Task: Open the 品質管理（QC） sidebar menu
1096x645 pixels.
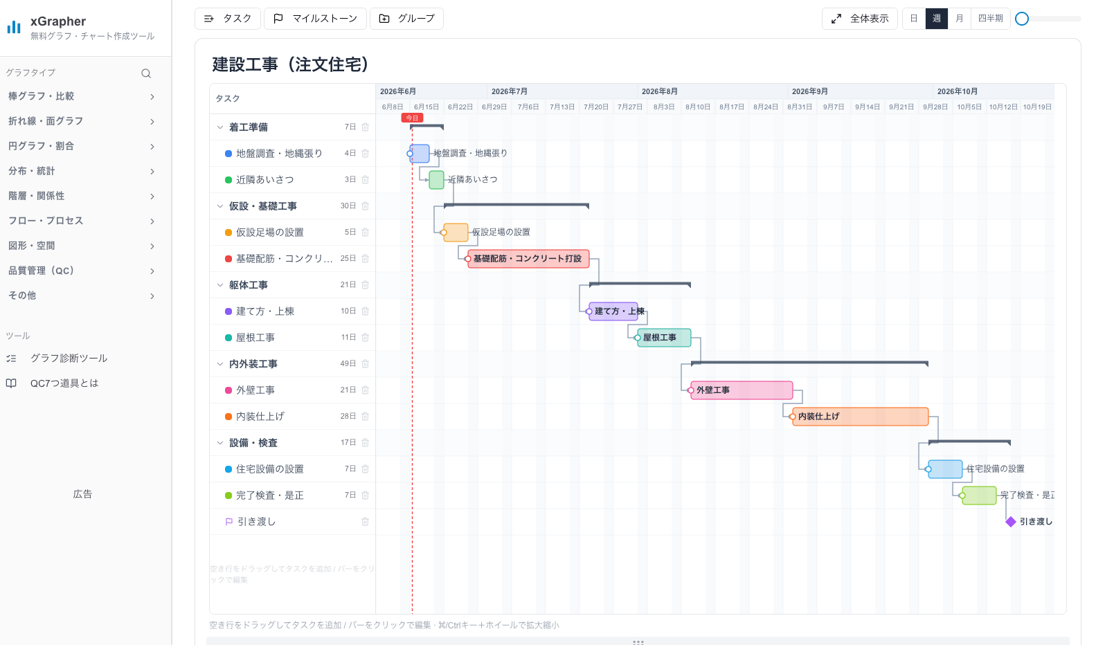Action: (82, 271)
